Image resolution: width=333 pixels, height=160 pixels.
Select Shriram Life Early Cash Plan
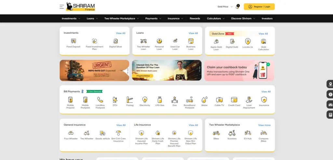(158, 133)
